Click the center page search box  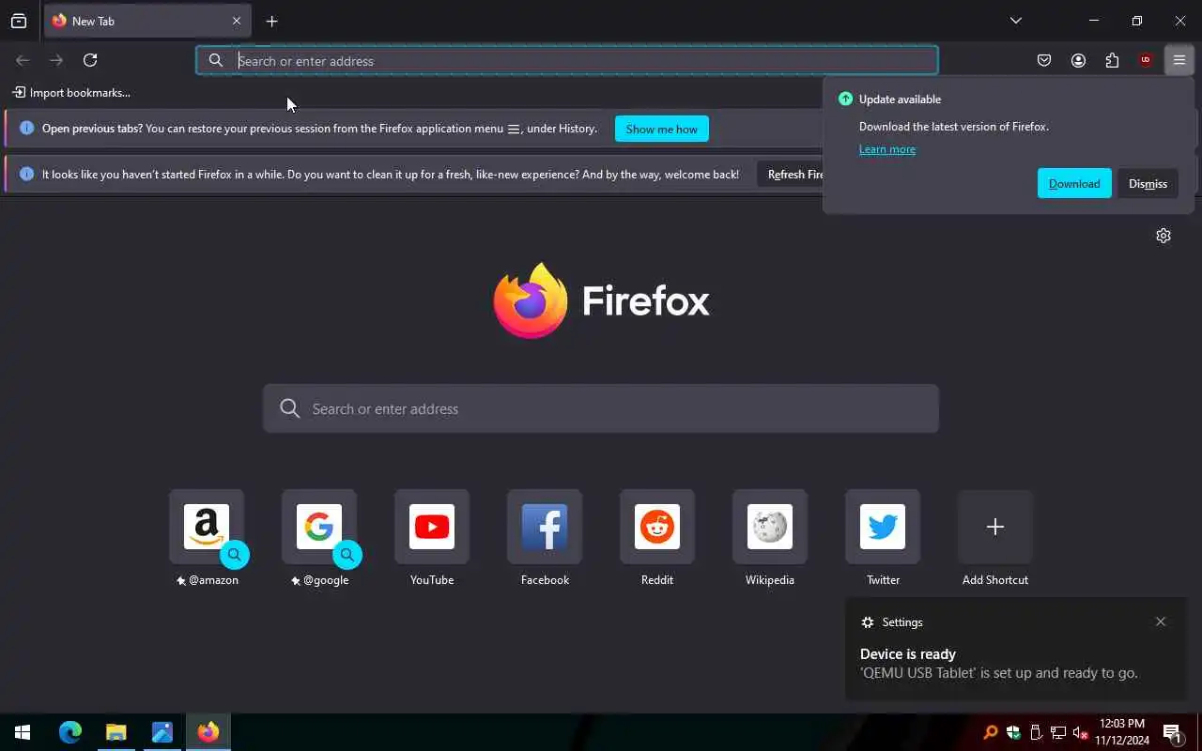point(601,408)
